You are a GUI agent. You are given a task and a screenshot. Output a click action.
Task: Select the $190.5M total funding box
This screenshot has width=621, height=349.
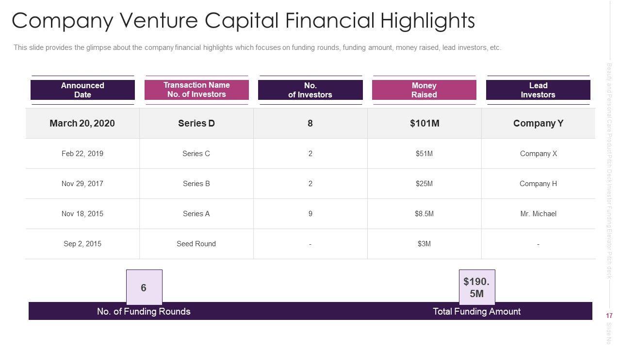[477, 287]
